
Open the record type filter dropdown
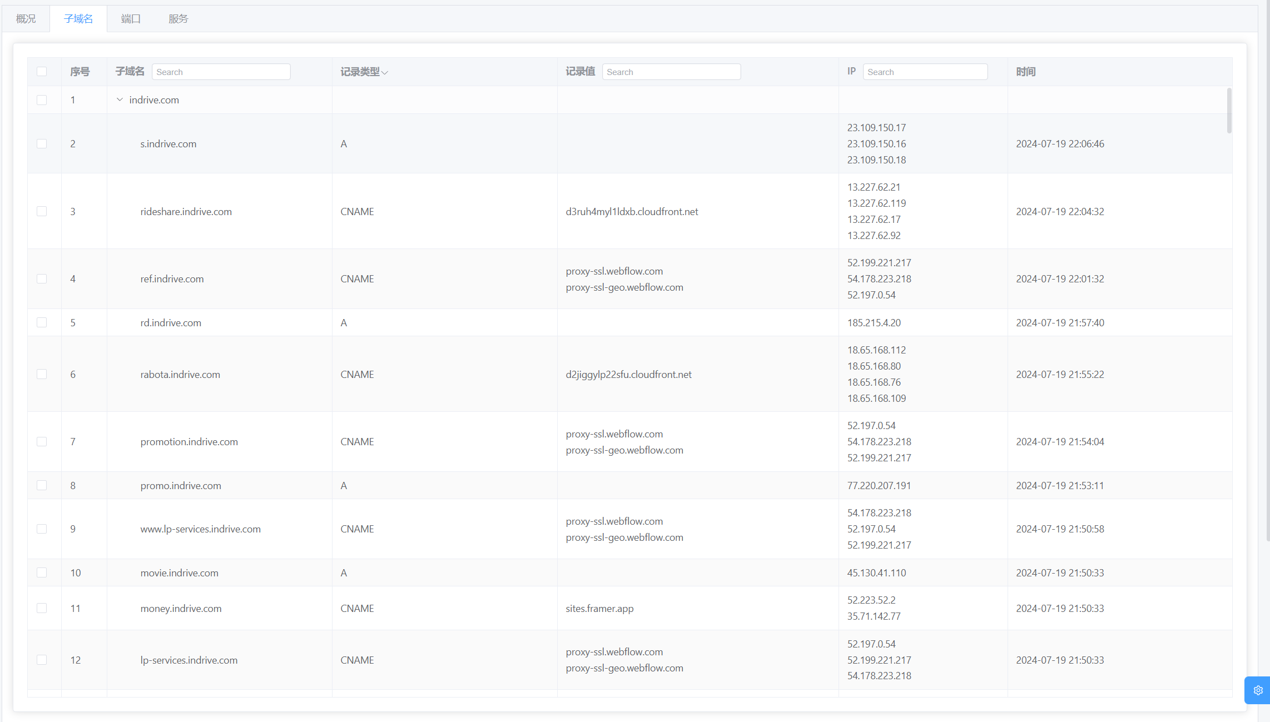pos(384,72)
